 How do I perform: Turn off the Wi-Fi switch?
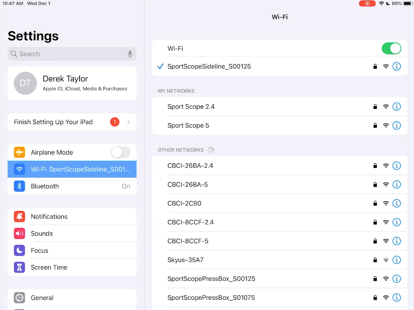[391, 48]
